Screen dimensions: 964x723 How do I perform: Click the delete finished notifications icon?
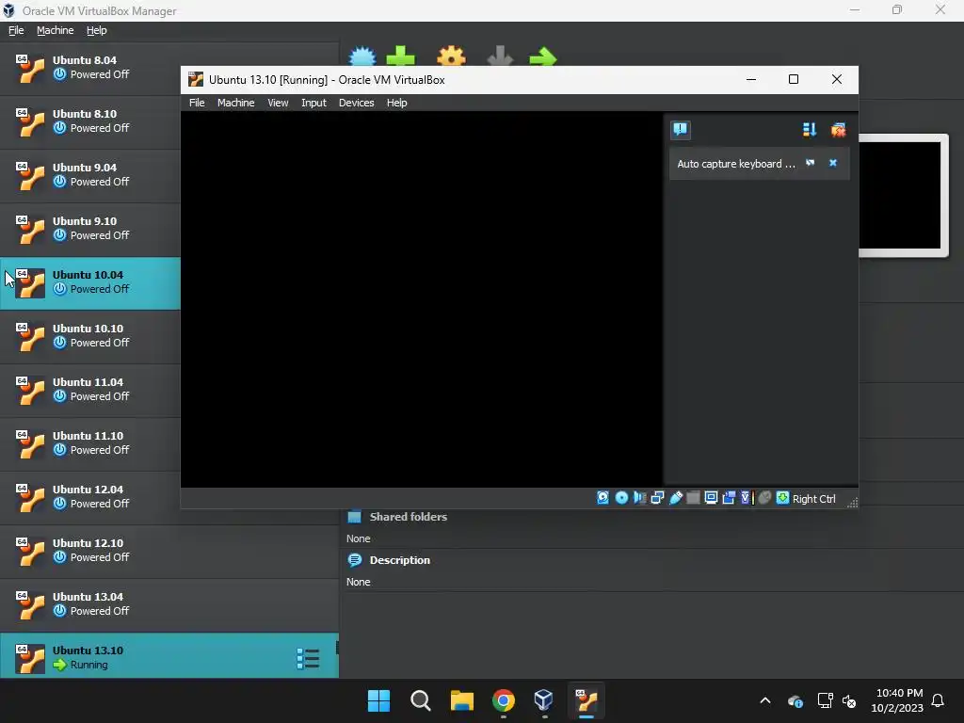(x=838, y=130)
